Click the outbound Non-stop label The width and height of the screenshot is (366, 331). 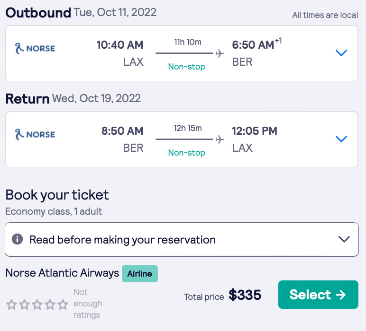point(186,67)
